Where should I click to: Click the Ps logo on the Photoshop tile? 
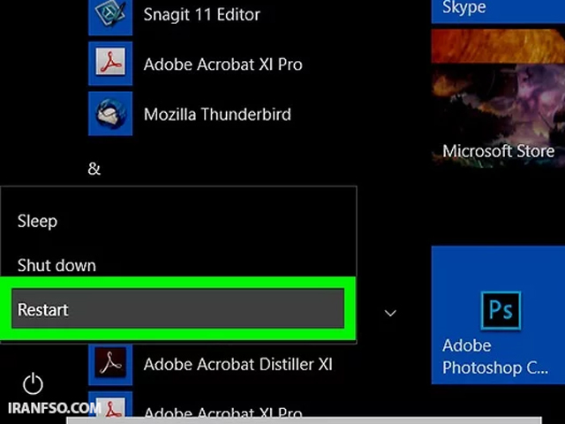501,310
